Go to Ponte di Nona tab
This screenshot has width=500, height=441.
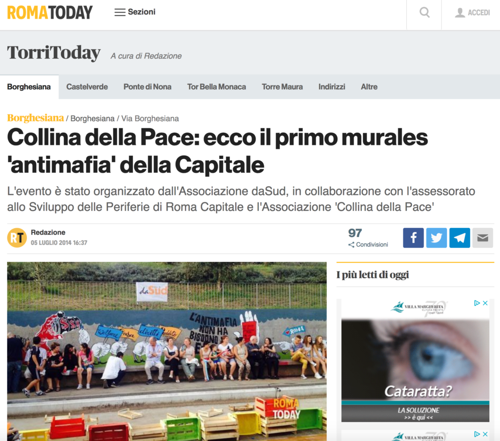tap(147, 87)
